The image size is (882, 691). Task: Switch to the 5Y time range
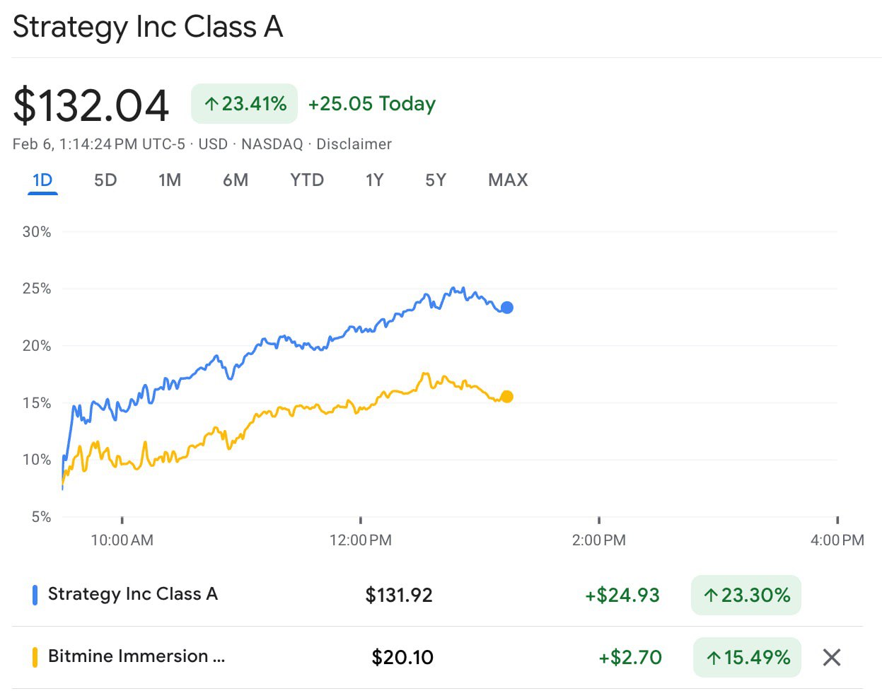pos(436,180)
